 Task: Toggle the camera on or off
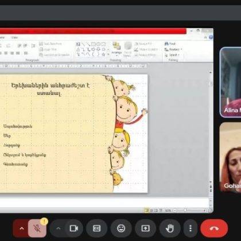click(74, 228)
